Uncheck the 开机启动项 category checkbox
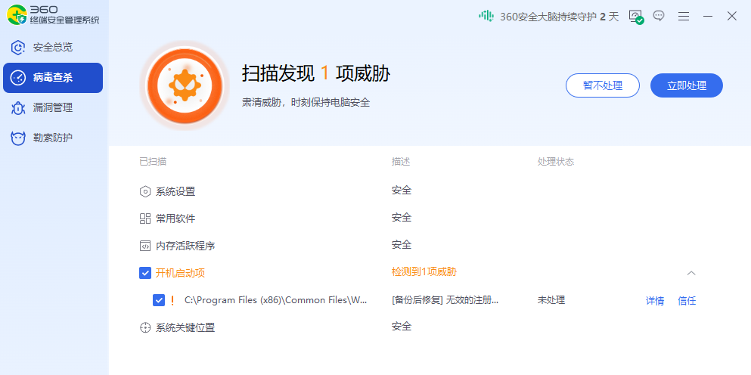This screenshot has height=375, width=751. 145,273
